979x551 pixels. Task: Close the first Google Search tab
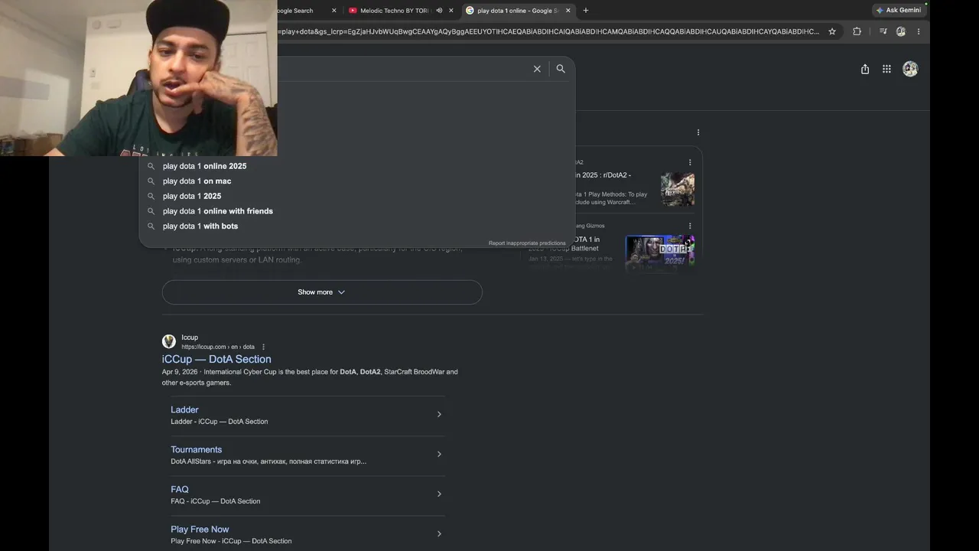333,11
